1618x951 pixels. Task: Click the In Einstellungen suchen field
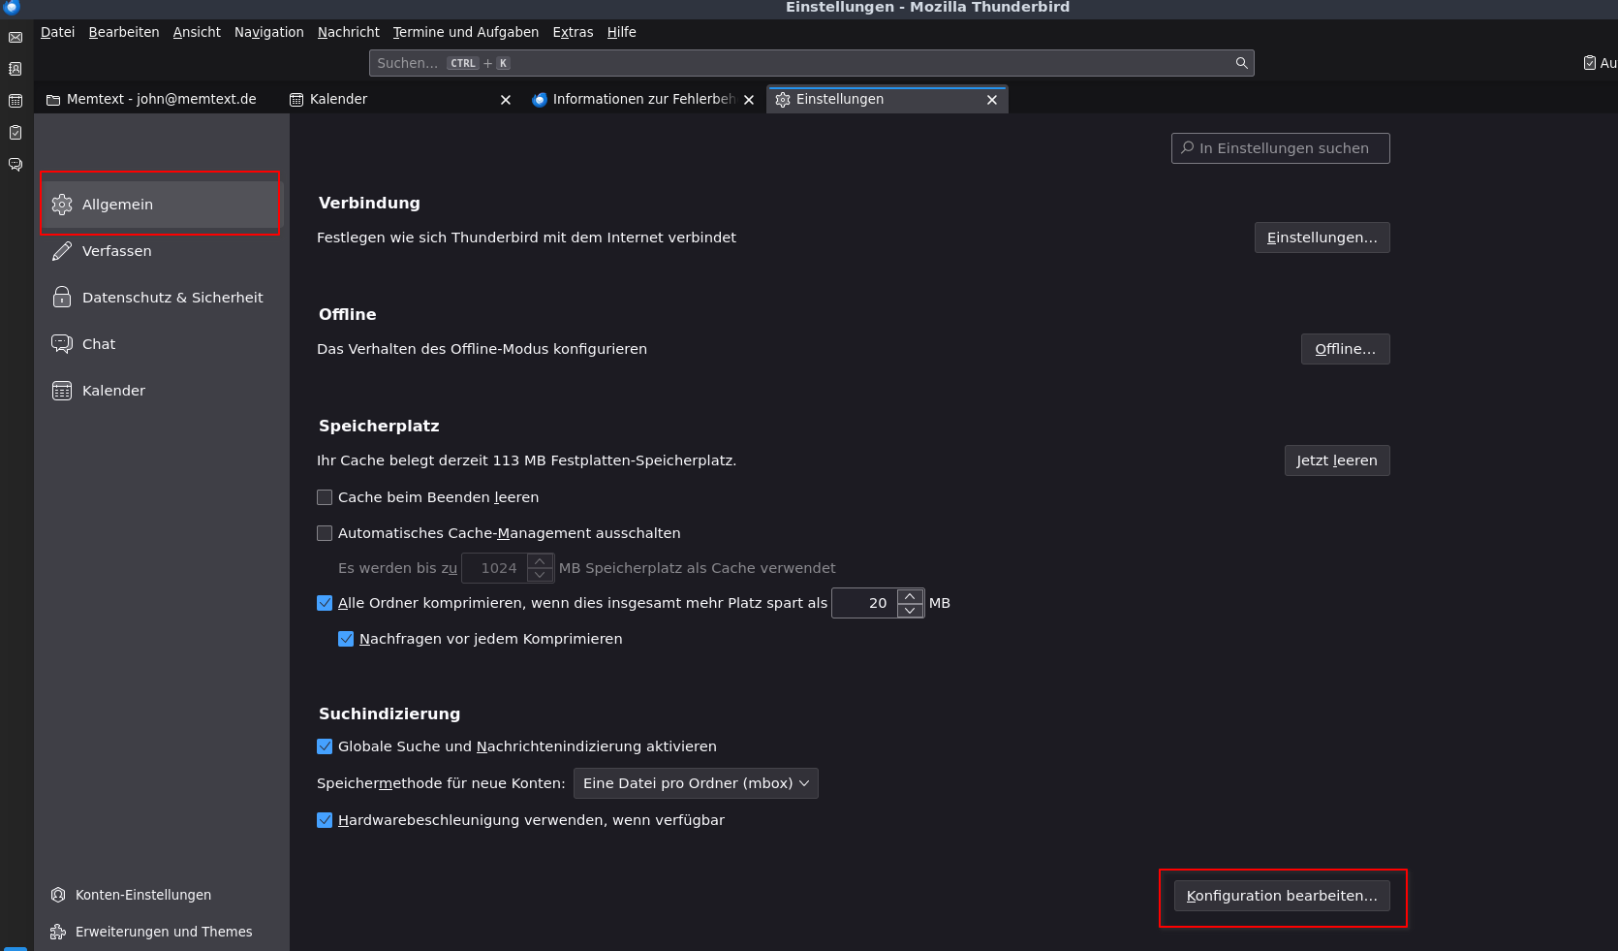point(1281,148)
